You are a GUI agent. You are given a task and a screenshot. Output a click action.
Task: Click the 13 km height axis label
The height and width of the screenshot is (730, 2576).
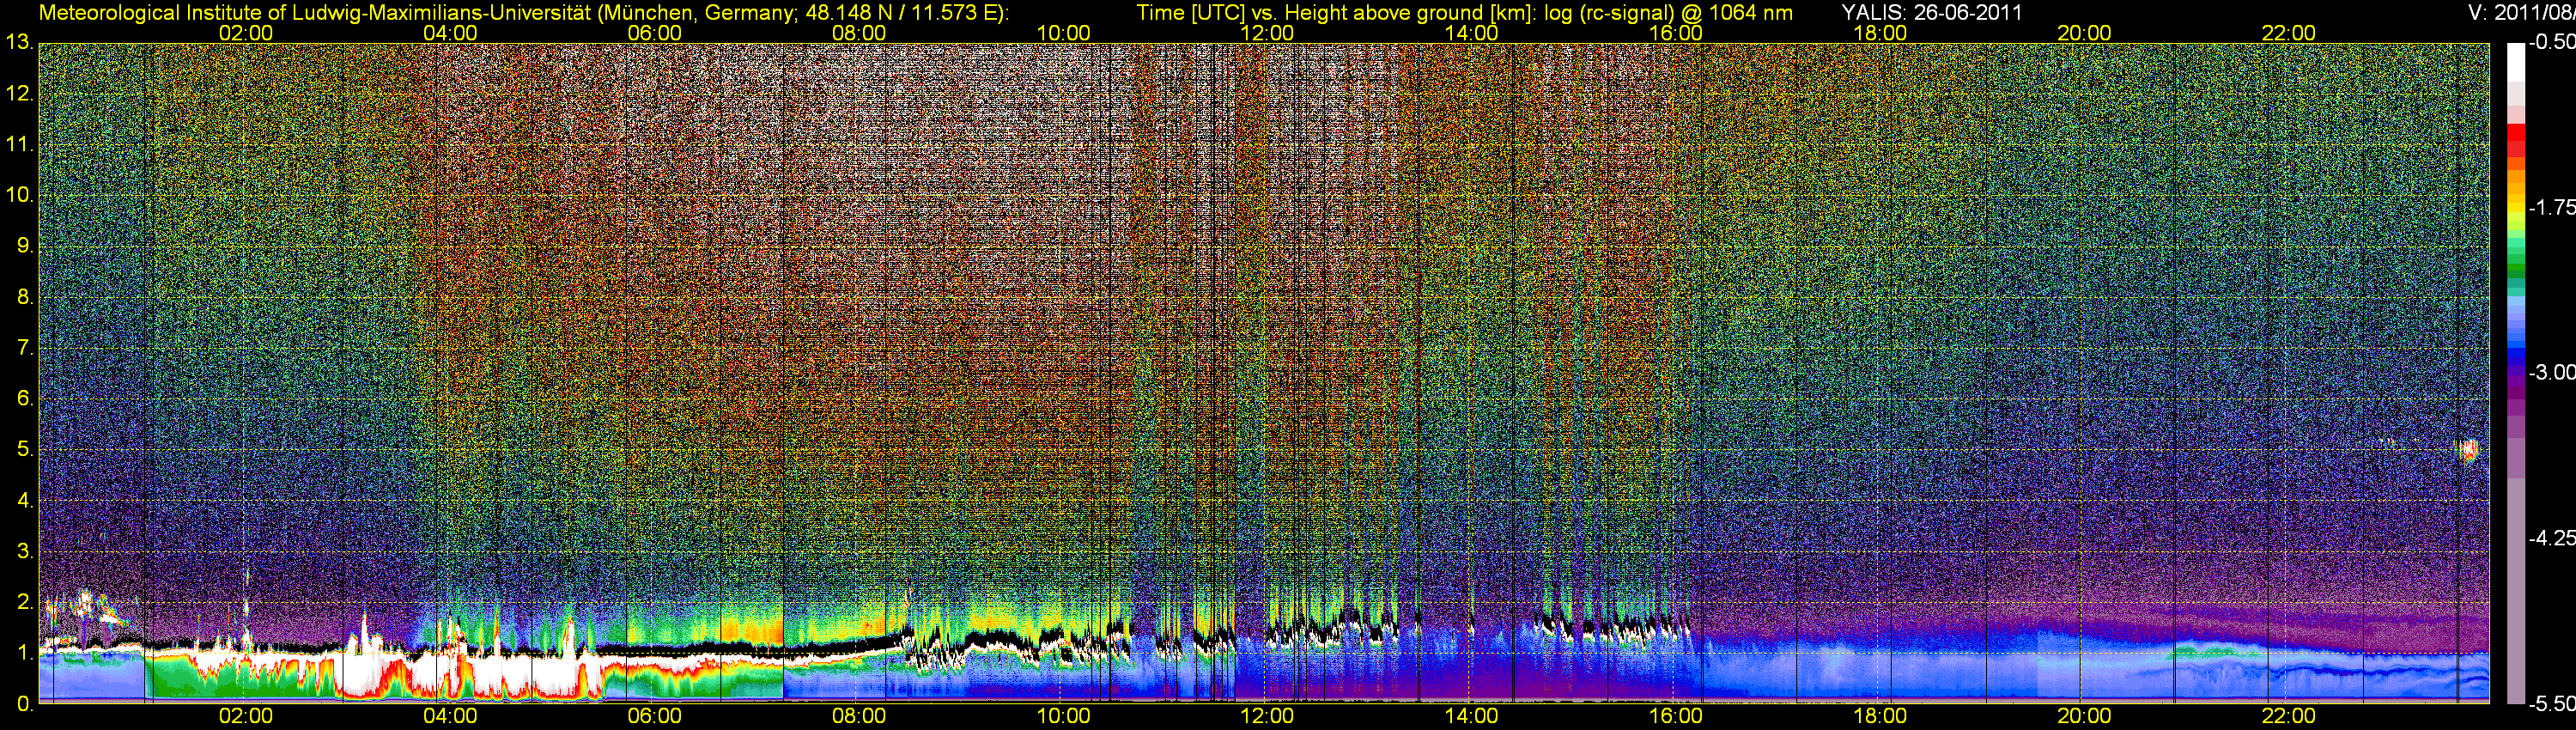(19, 43)
